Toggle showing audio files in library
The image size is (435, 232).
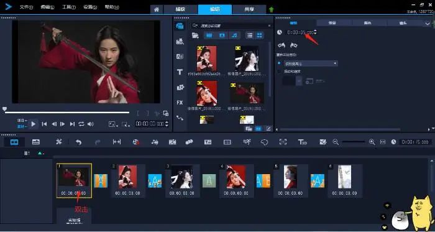[234, 35]
